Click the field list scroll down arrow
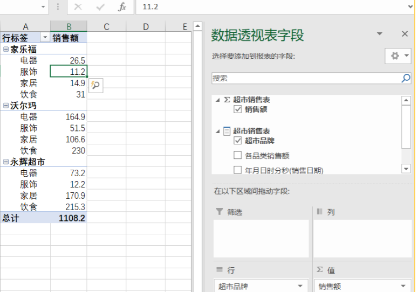The width and height of the screenshot is (418, 292). pyautogui.click(x=406, y=169)
